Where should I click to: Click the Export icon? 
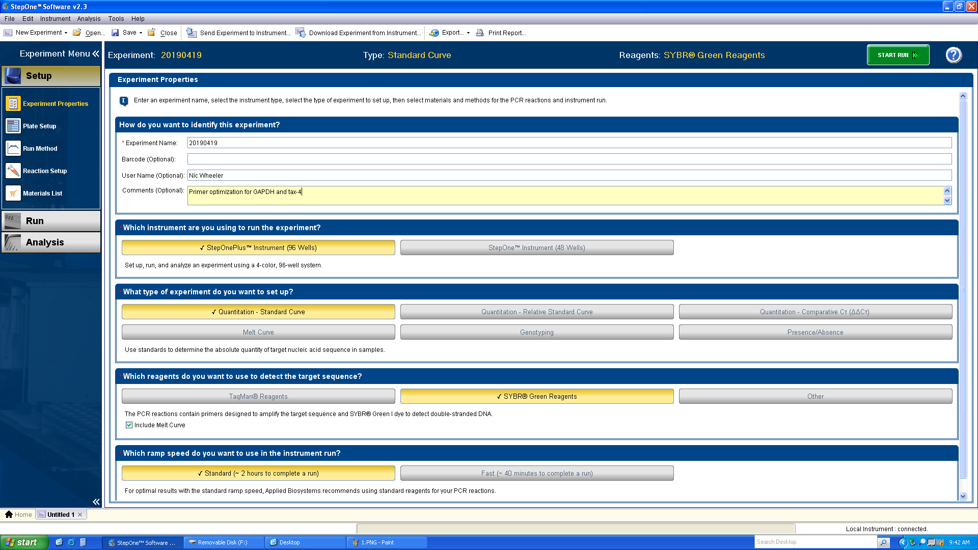[x=434, y=33]
